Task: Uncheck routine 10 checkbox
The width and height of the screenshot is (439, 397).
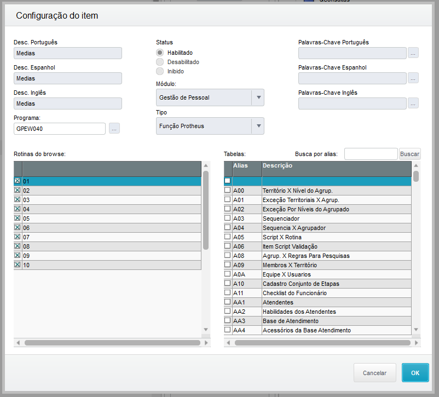Action: coord(18,265)
